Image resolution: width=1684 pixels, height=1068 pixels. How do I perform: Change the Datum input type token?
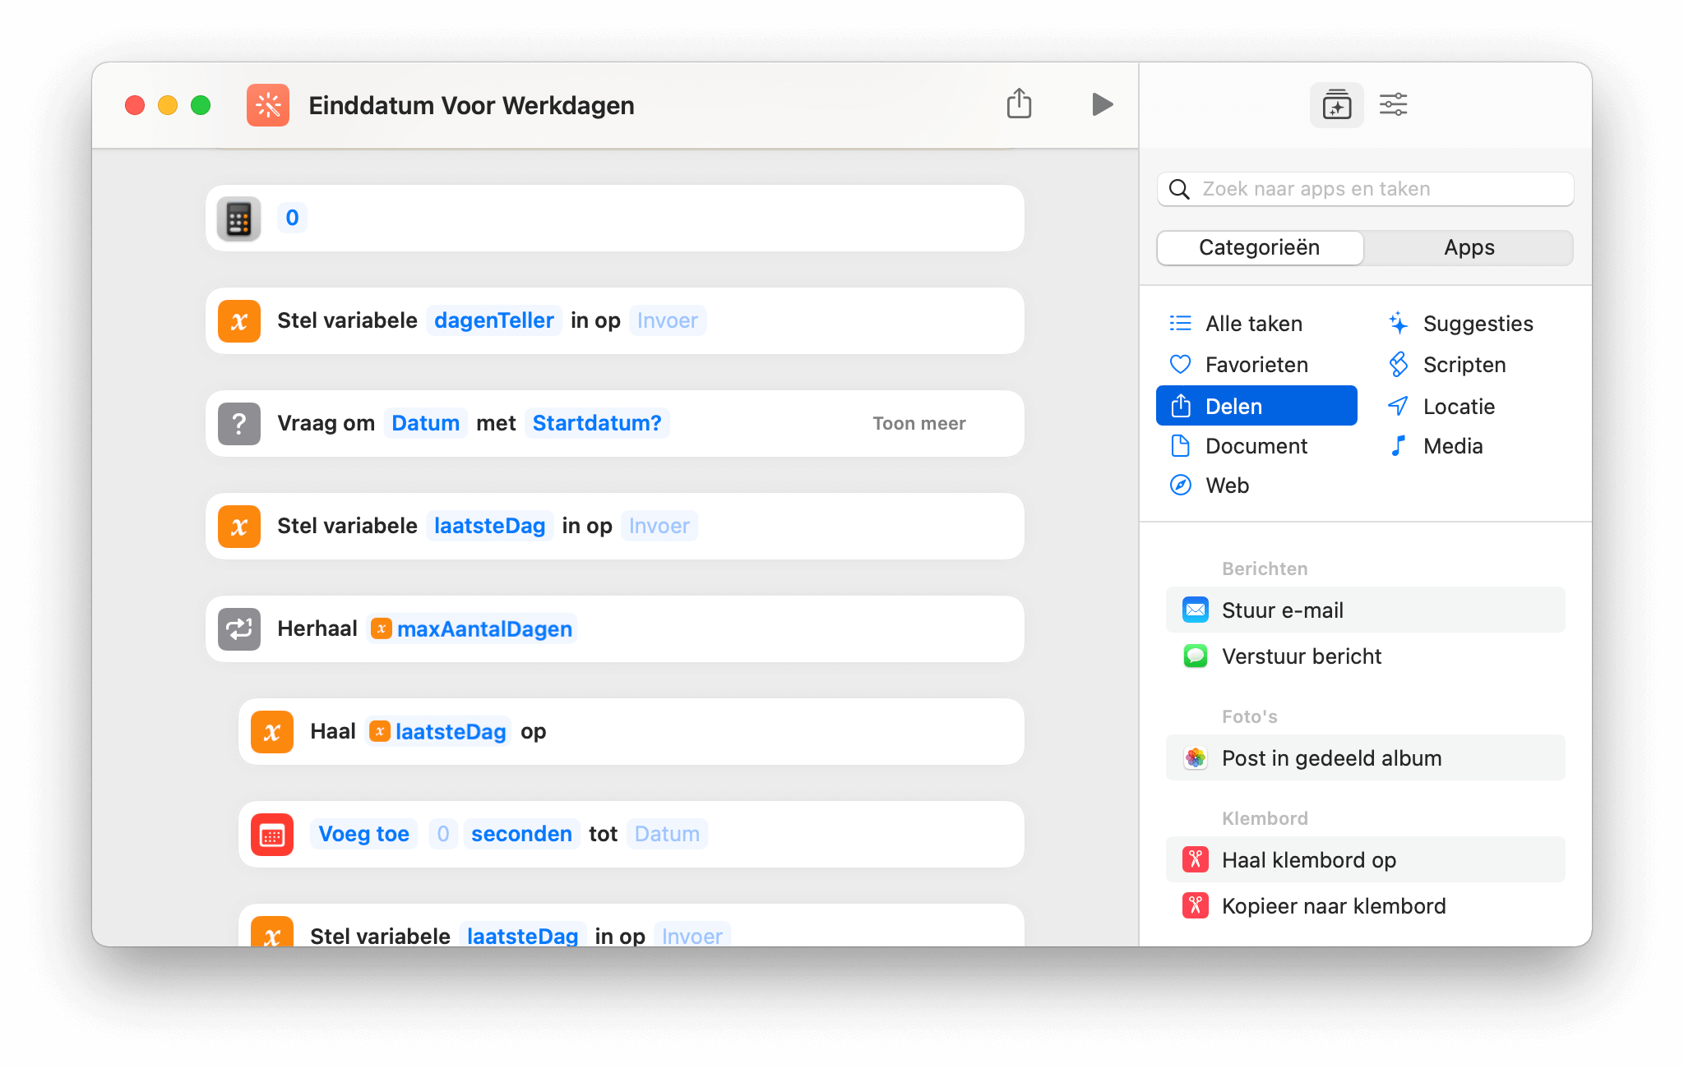pos(425,423)
